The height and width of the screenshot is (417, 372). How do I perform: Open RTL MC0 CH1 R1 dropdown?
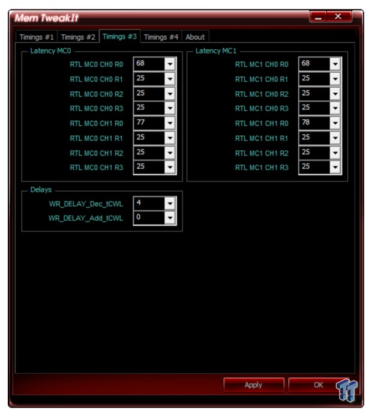coord(170,138)
